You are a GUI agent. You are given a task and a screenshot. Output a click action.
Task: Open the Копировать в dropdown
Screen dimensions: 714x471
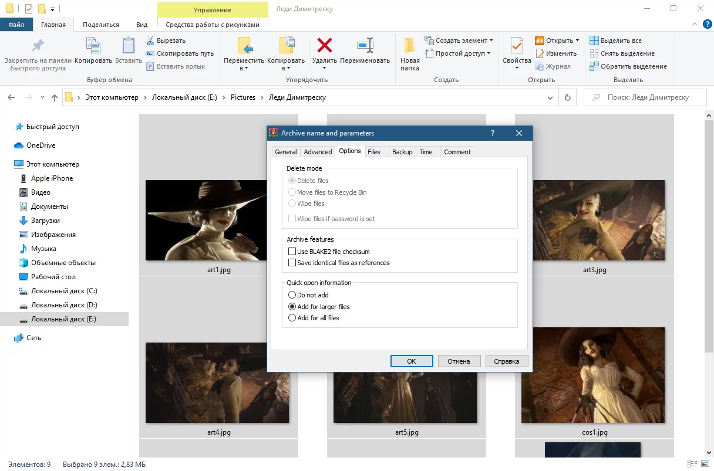coord(288,68)
